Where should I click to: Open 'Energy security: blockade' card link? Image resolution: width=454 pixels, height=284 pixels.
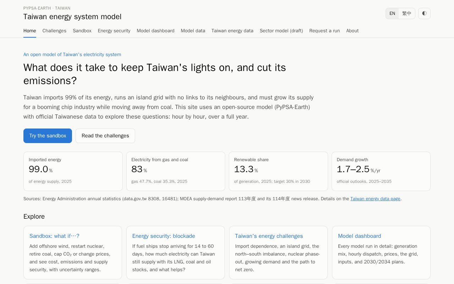point(164,236)
